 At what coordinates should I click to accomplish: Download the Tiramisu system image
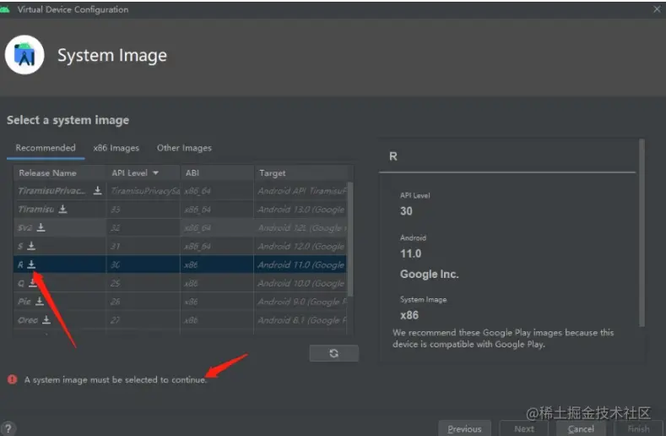click(62, 209)
